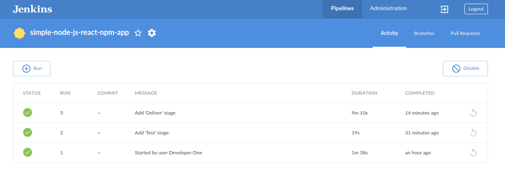Click the 19s duration cell

[356, 133]
